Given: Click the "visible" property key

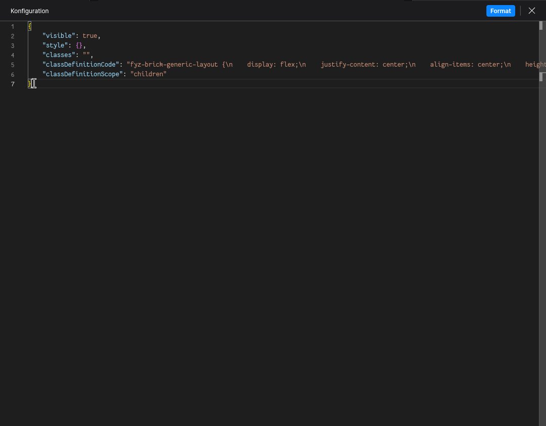Looking at the screenshot, I should click(59, 35).
